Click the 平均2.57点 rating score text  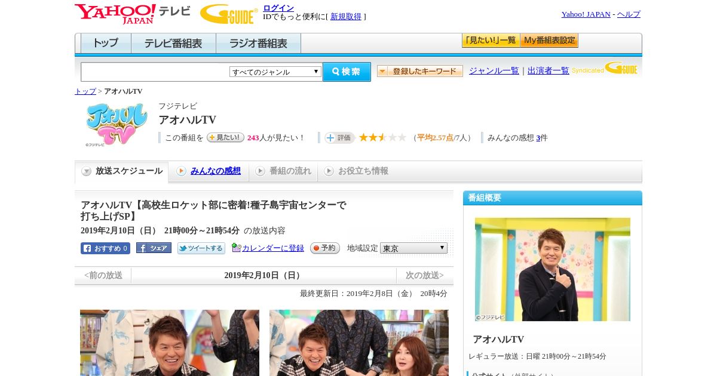pyautogui.click(x=435, y=138)
